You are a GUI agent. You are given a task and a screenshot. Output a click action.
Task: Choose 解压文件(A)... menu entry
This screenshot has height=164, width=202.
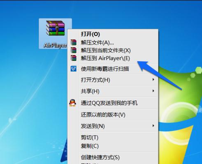(113, 43)
